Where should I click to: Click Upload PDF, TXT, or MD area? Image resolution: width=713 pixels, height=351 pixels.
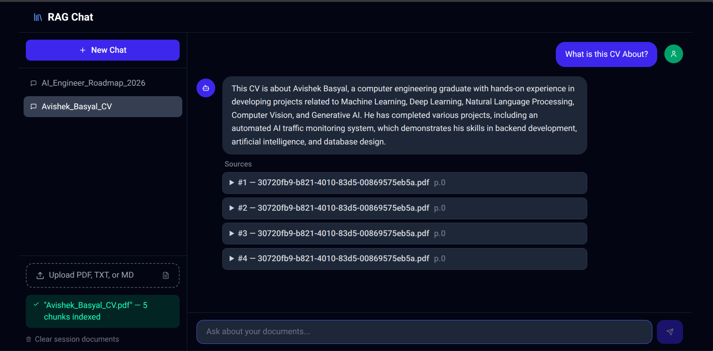pyautogui.click(x=103, y=275)
